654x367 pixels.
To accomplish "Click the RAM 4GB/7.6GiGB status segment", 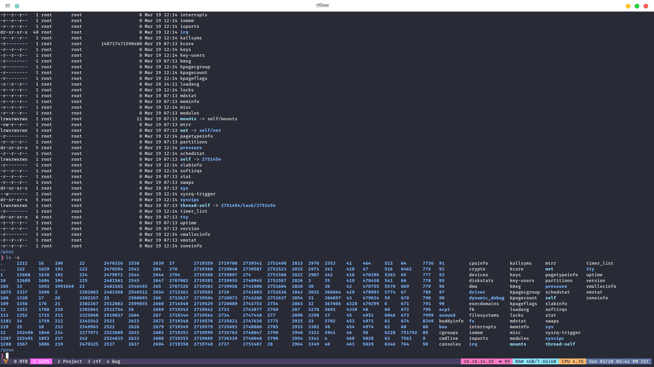I will (536, 362).
